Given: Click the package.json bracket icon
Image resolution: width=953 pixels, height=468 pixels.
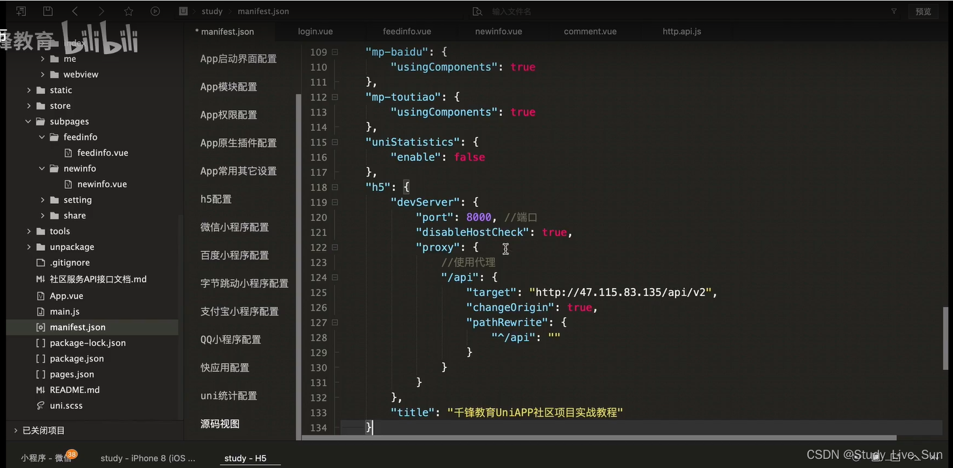Looking at the screenshot, I should tap(40, 358).
